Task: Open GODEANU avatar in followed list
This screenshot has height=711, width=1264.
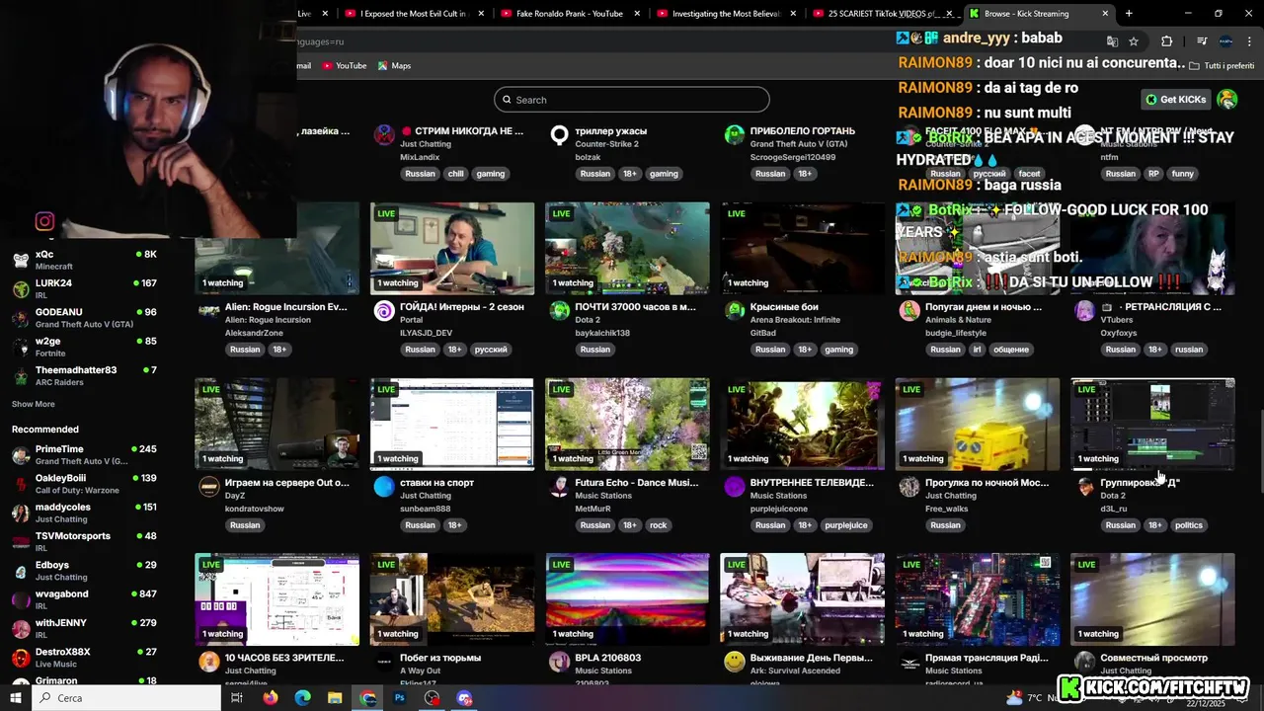Action: pos(21,318)
